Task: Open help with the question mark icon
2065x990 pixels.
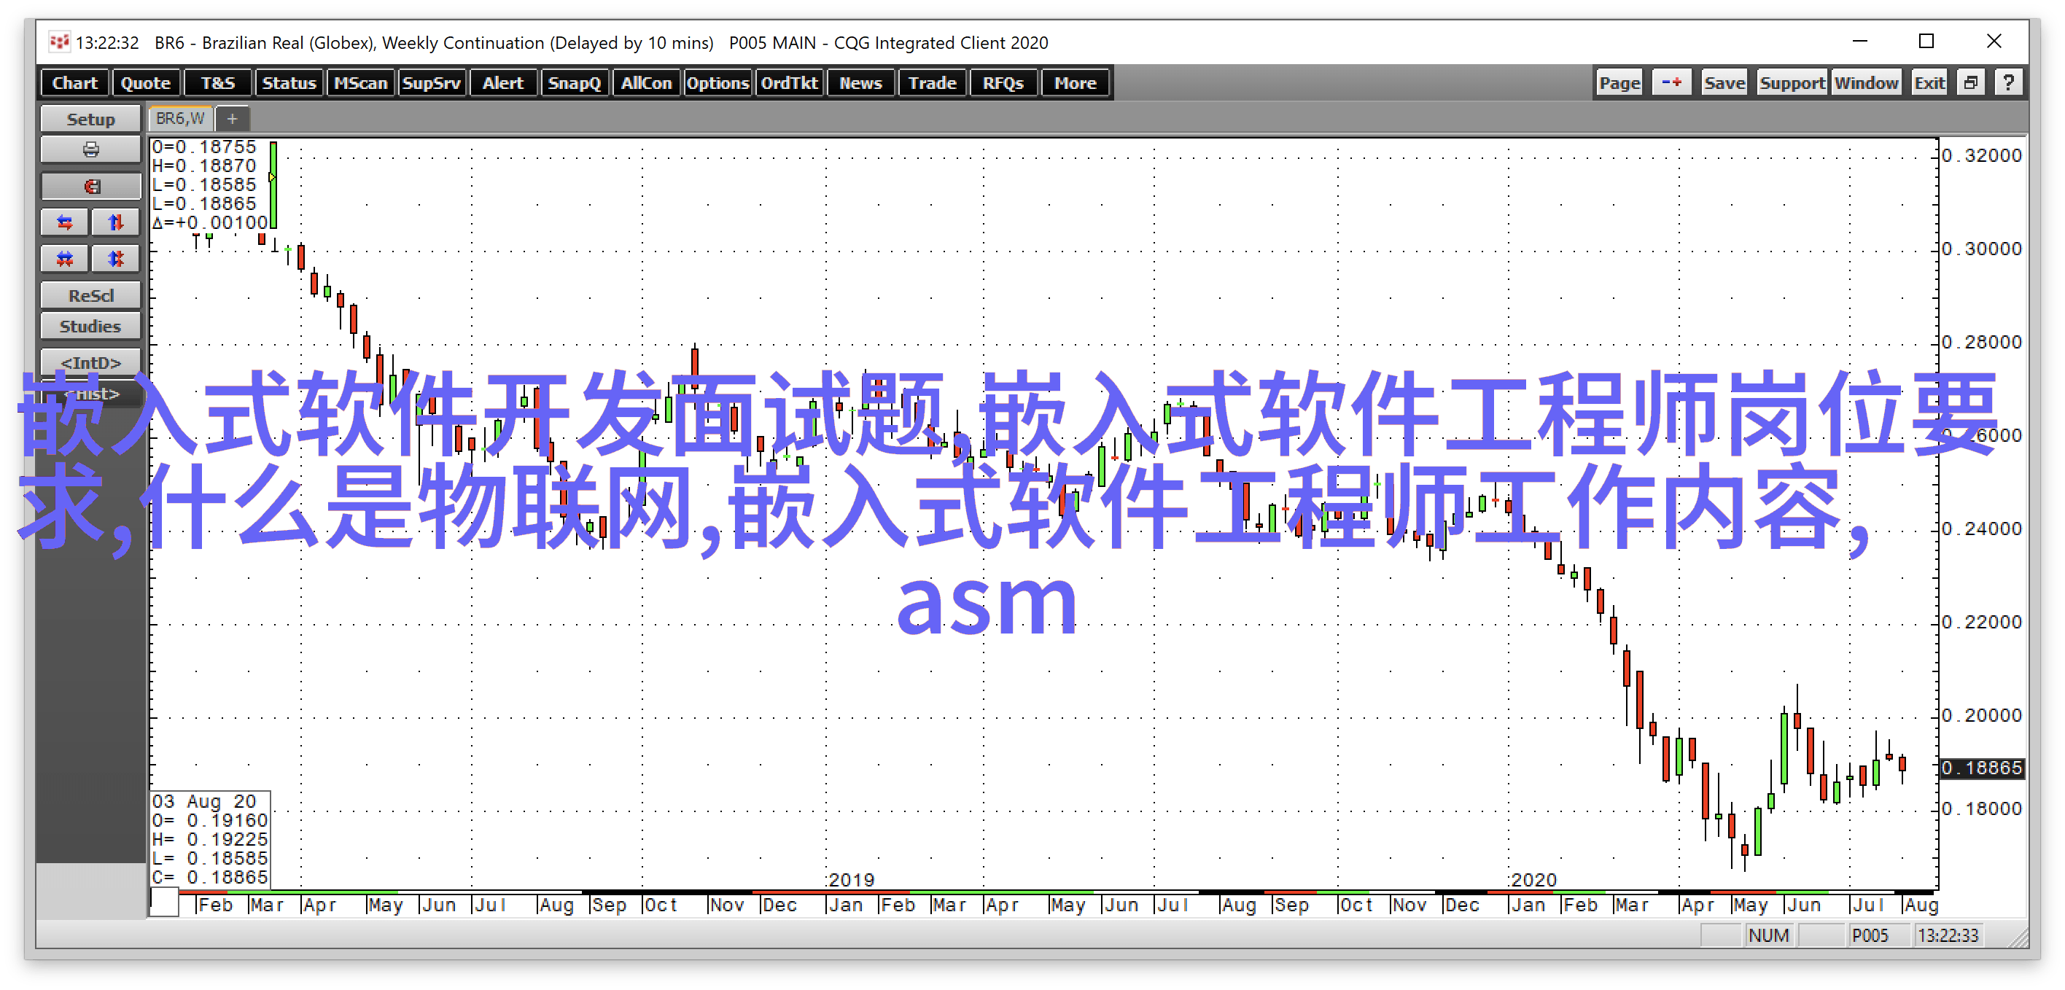Action: click(2008, 82)
